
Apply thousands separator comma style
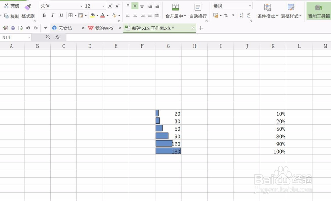(233, 16)
